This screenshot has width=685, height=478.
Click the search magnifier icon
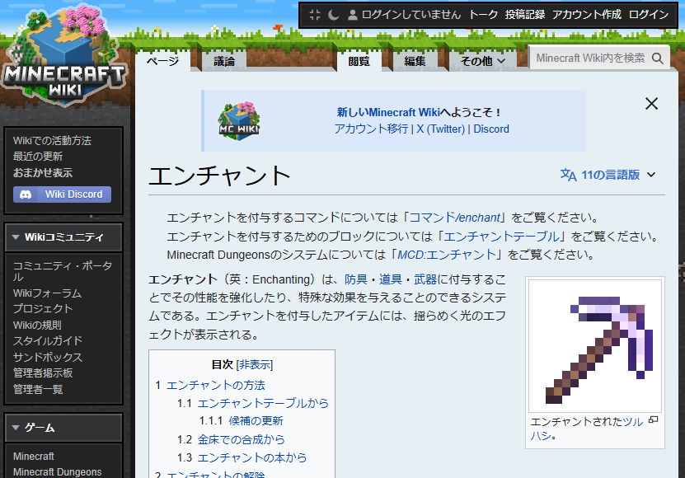(658, 59)
